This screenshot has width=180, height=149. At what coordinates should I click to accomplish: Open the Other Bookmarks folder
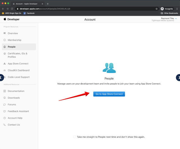coord(169,13)
